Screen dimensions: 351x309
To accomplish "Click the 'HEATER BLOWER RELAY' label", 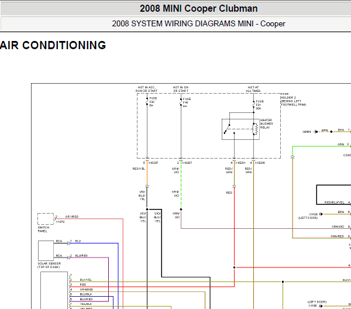I will point(266,124).
